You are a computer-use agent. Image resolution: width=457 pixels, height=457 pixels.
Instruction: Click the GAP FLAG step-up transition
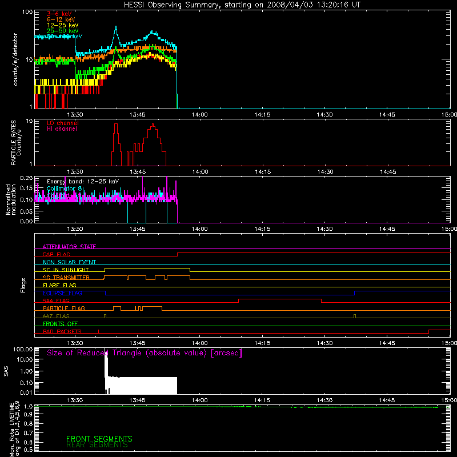tap(178, 254)
